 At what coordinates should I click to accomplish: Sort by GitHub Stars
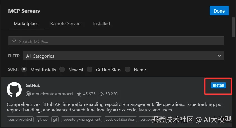(90, 70)
